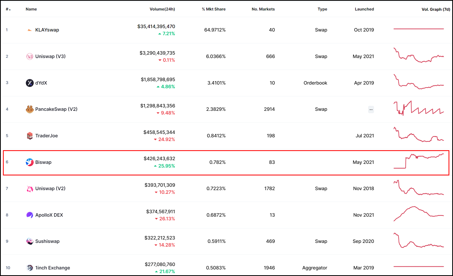
Task: Click the Uniswap (V3) logo icon
Action: coord(30,56)
